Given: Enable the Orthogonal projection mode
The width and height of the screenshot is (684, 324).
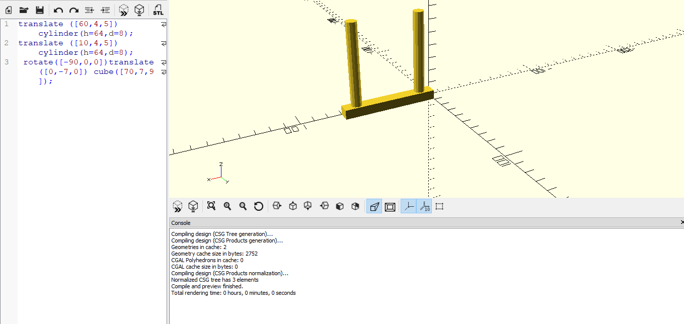Looking at the screenshot, I should 390,206.
